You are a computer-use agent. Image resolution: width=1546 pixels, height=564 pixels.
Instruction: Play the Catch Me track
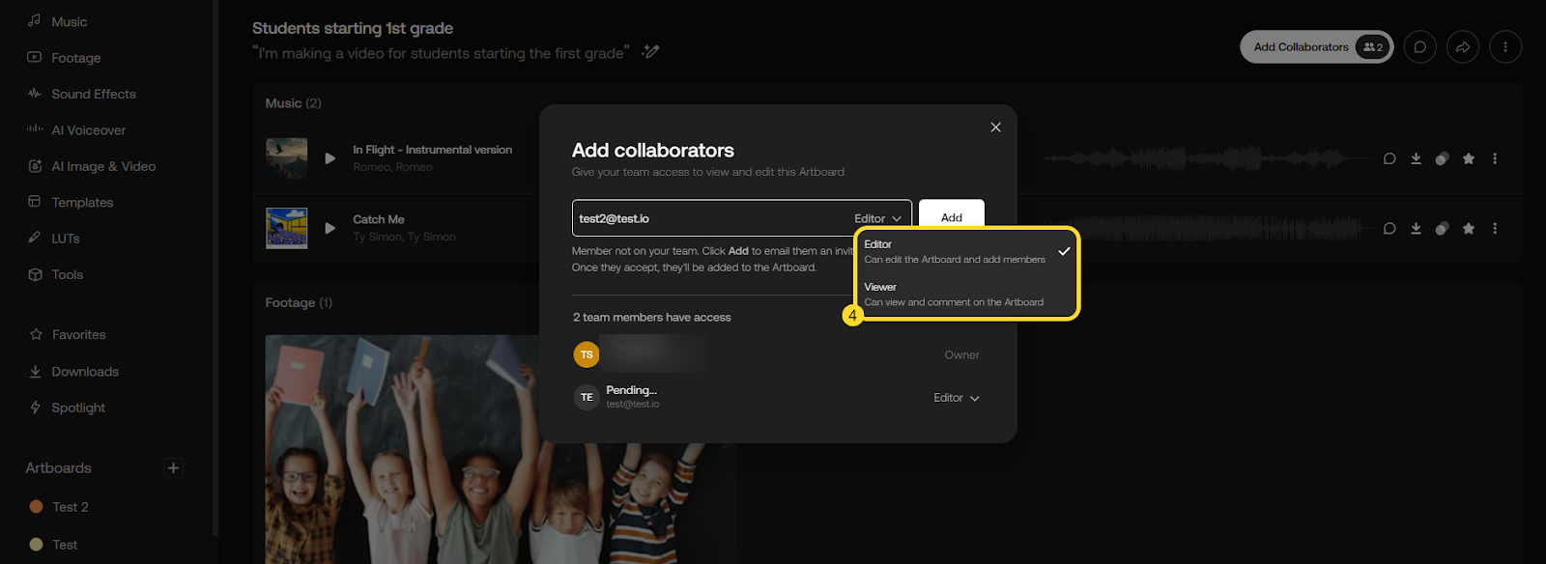[x=330, y=229]
